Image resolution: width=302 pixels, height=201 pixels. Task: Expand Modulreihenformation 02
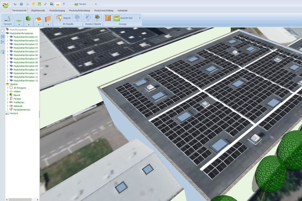pos(8,40)
